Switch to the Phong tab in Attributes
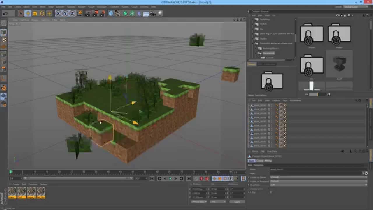The height and width of the screenshot is (210, 373). [x=268, y=161]
